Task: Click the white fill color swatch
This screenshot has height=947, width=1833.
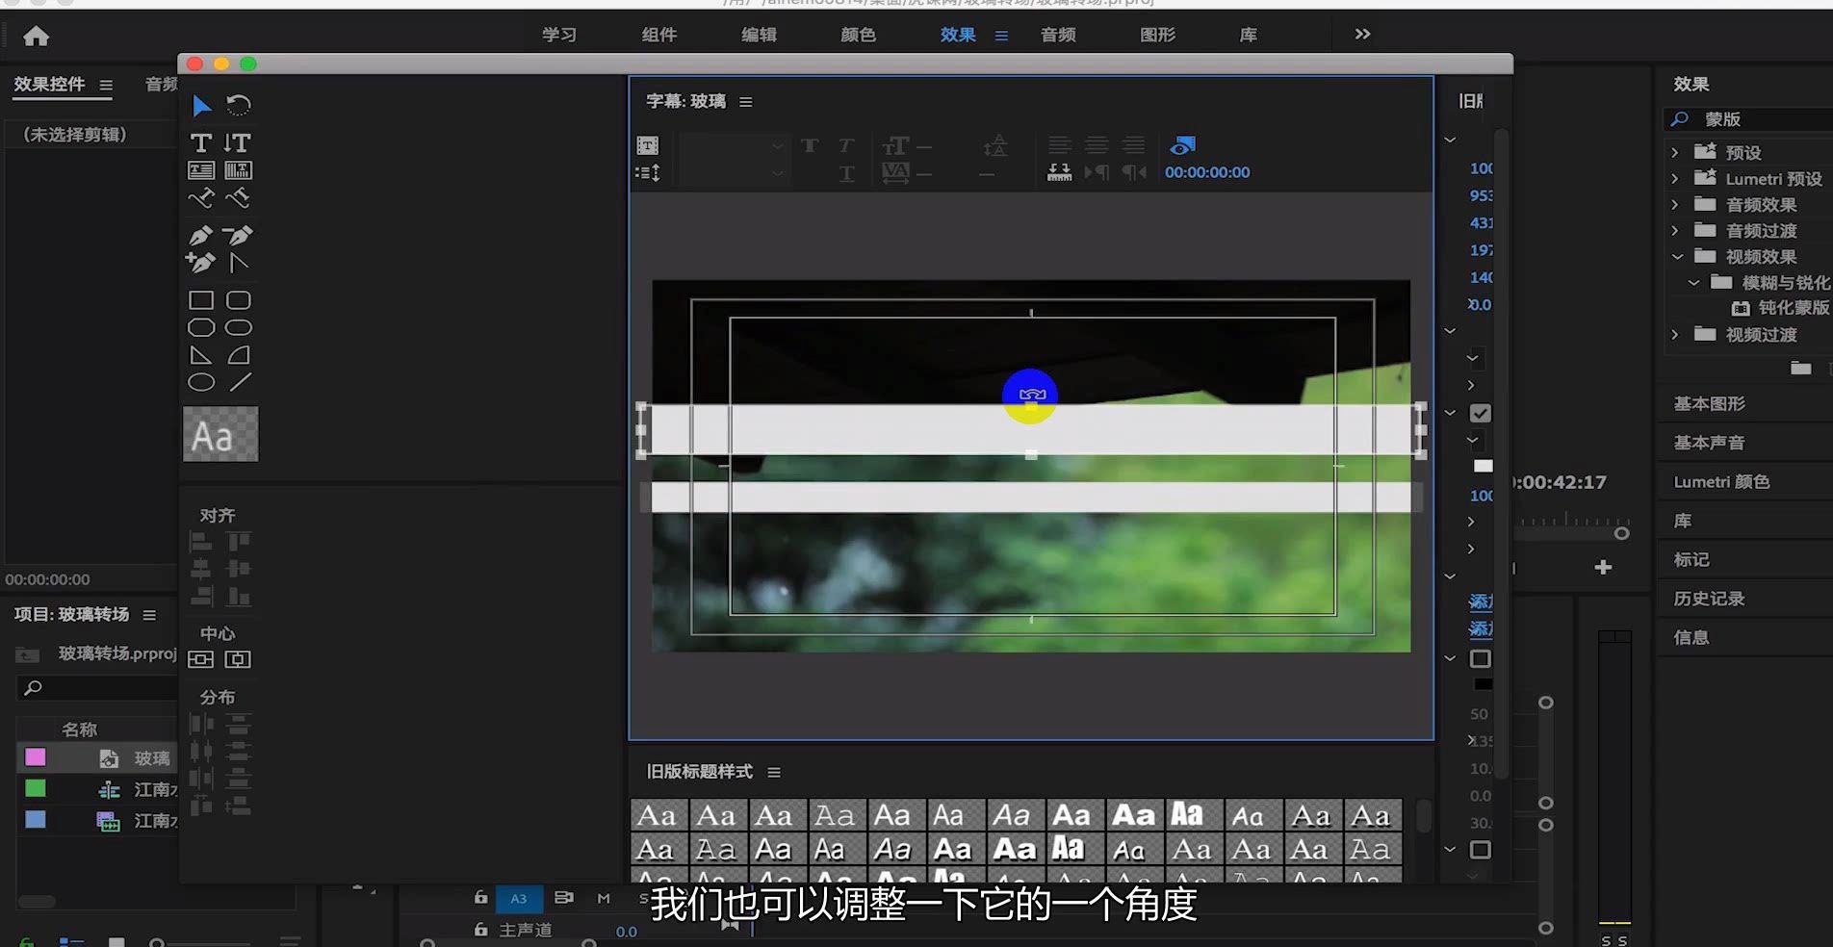Action: [x=1483, y=466]
